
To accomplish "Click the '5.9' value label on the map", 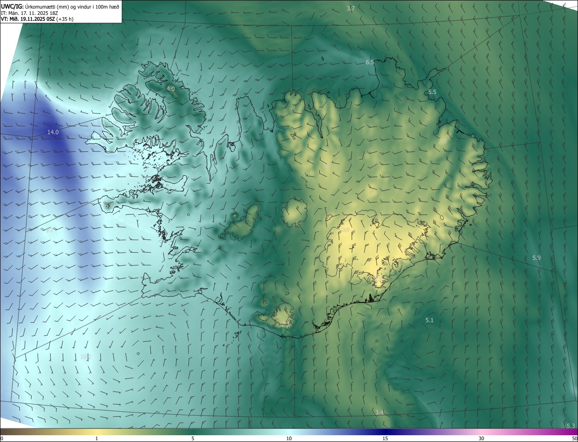I will click(x=536, y=258).
